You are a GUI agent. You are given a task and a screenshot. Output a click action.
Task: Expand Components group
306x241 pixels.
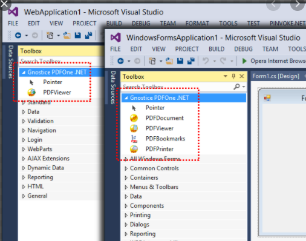[126, 206]
